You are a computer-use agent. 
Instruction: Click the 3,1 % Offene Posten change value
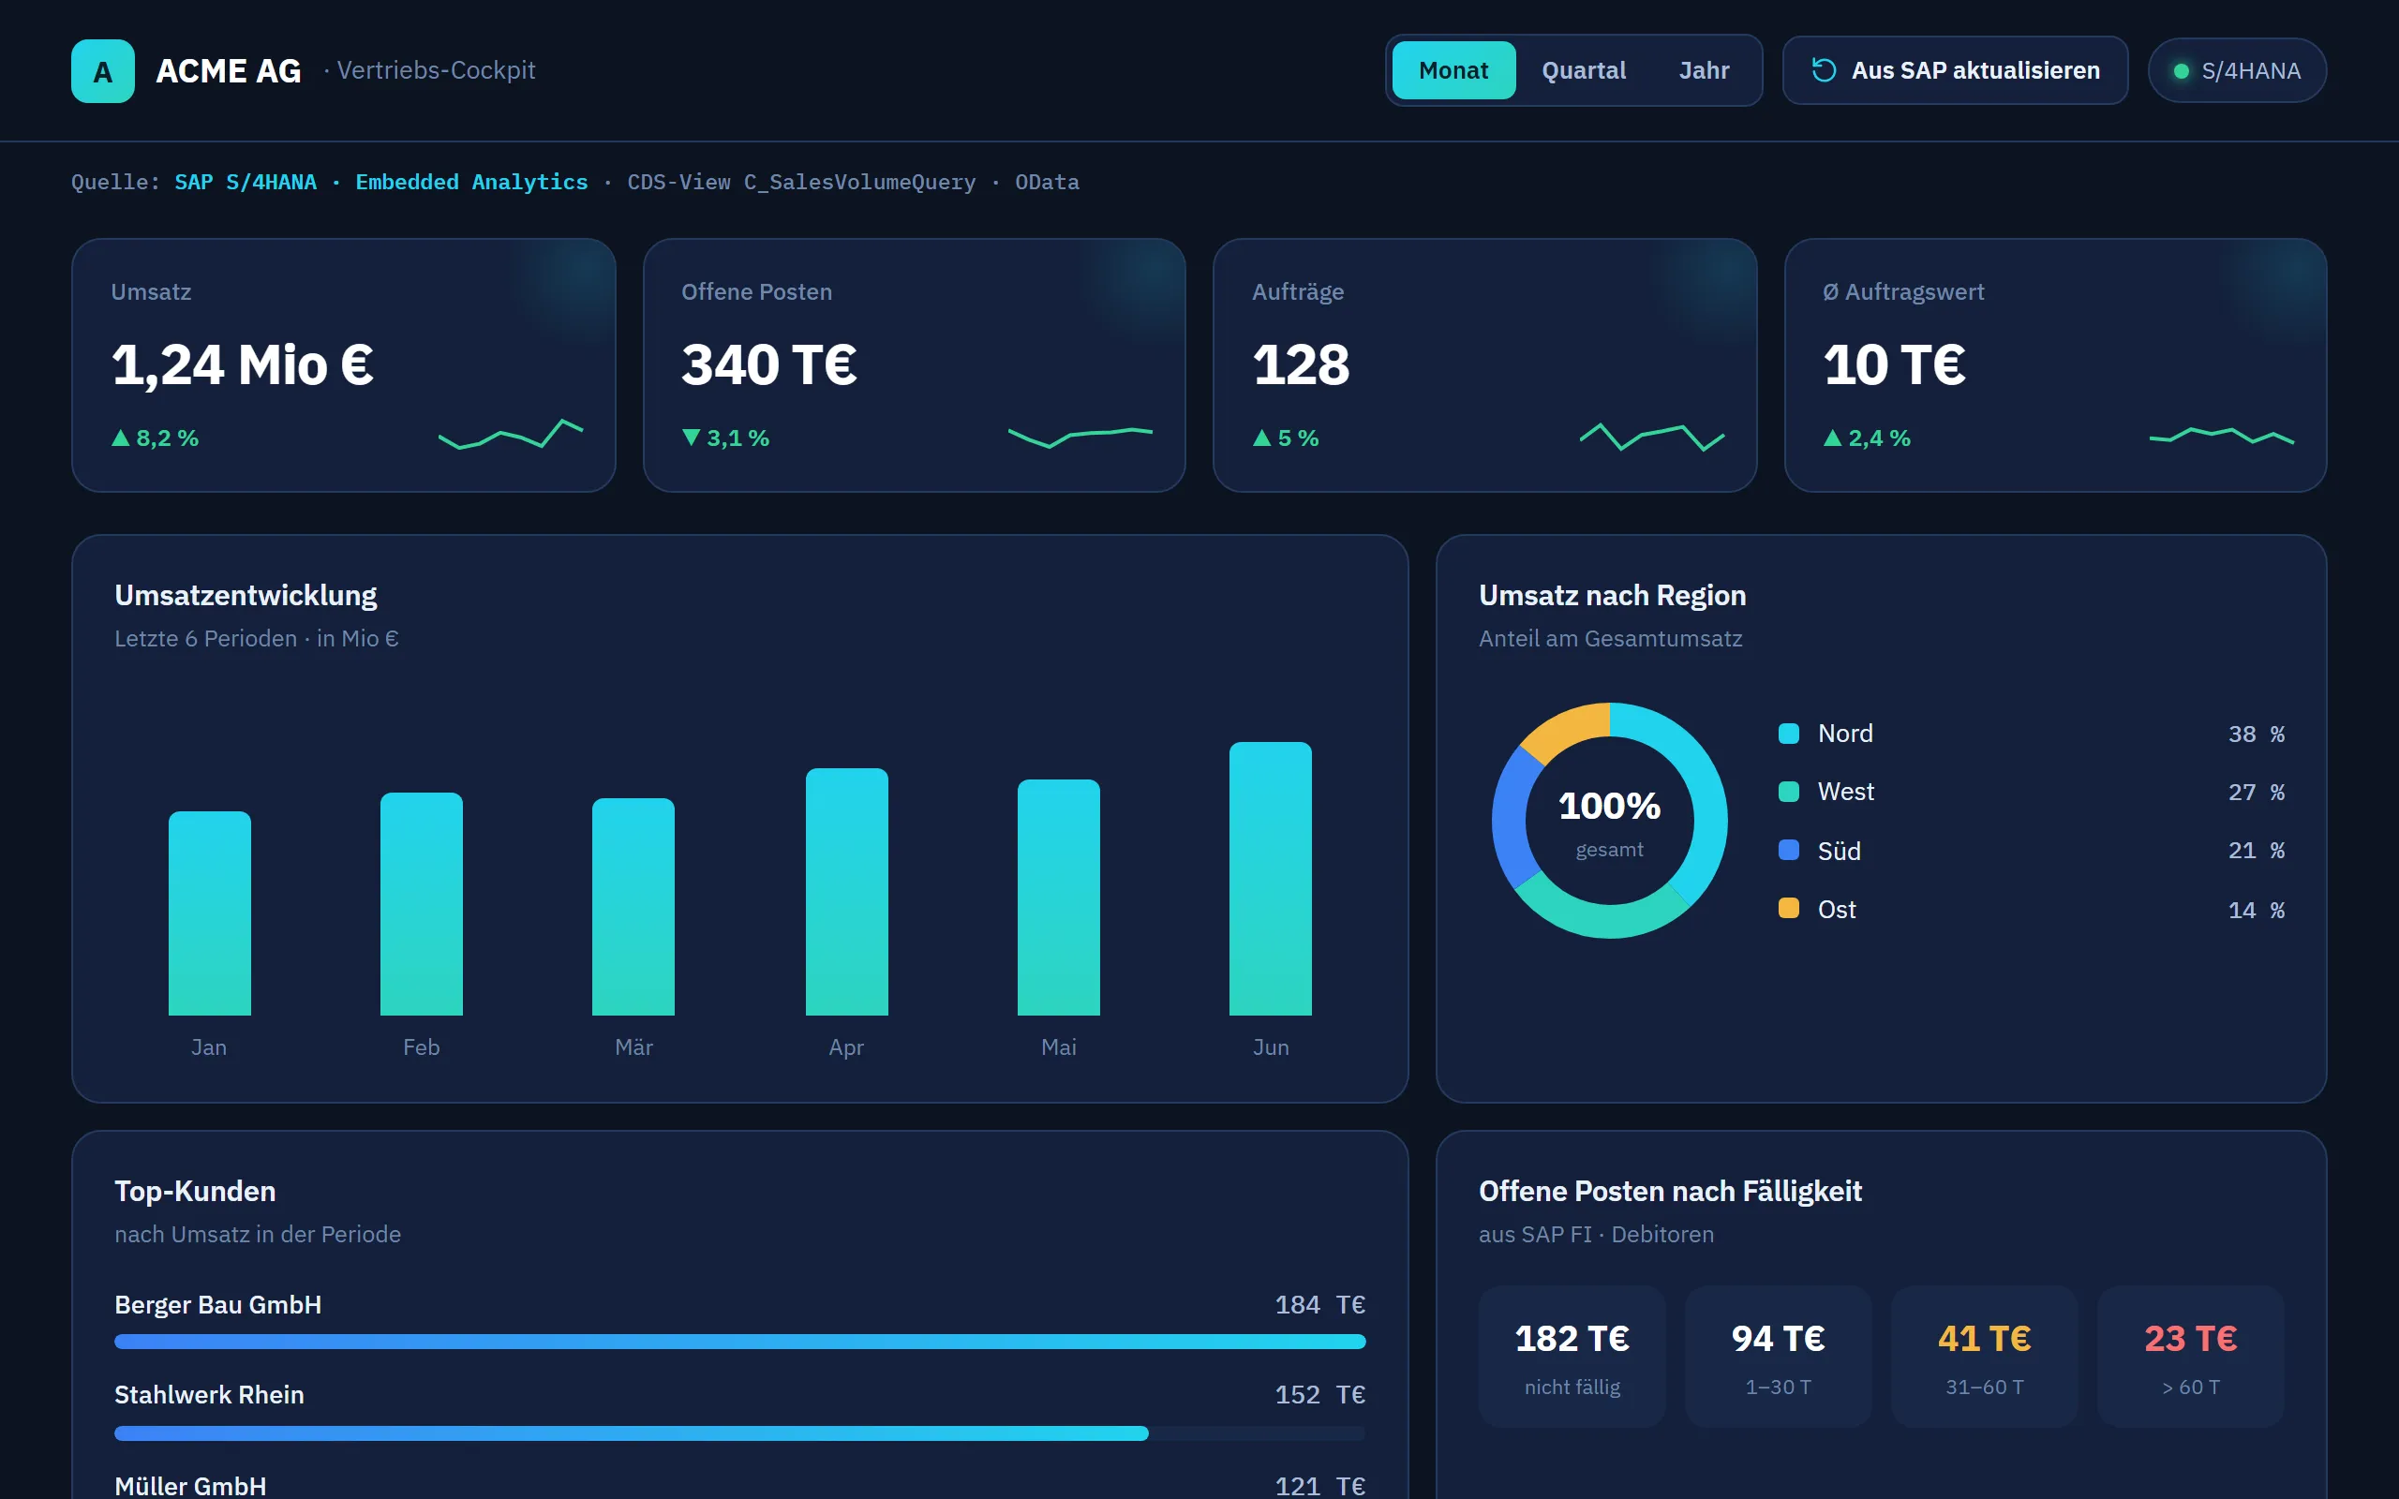click(x=738, y=438)
